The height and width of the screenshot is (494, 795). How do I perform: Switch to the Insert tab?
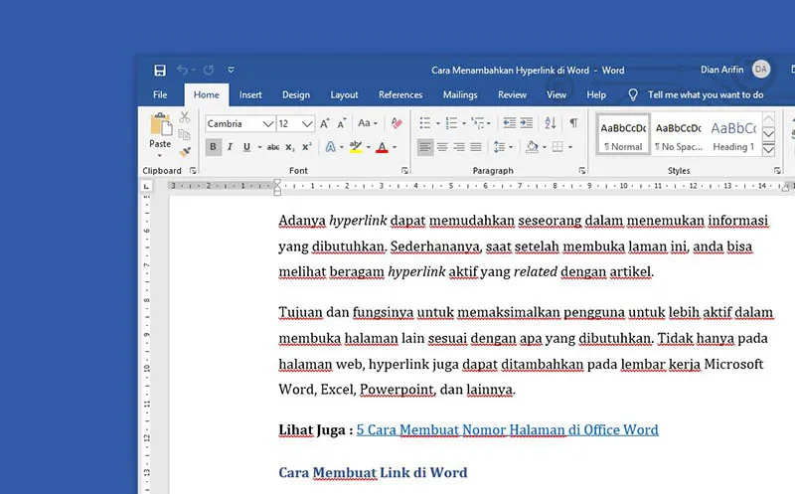pos(250,95)
